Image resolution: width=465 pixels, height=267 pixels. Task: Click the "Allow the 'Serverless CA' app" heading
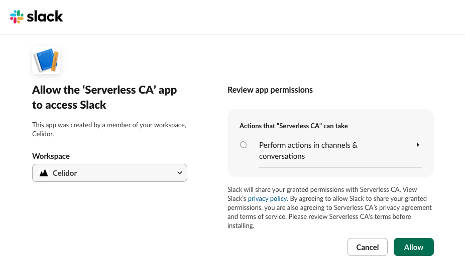pos(104,97)
